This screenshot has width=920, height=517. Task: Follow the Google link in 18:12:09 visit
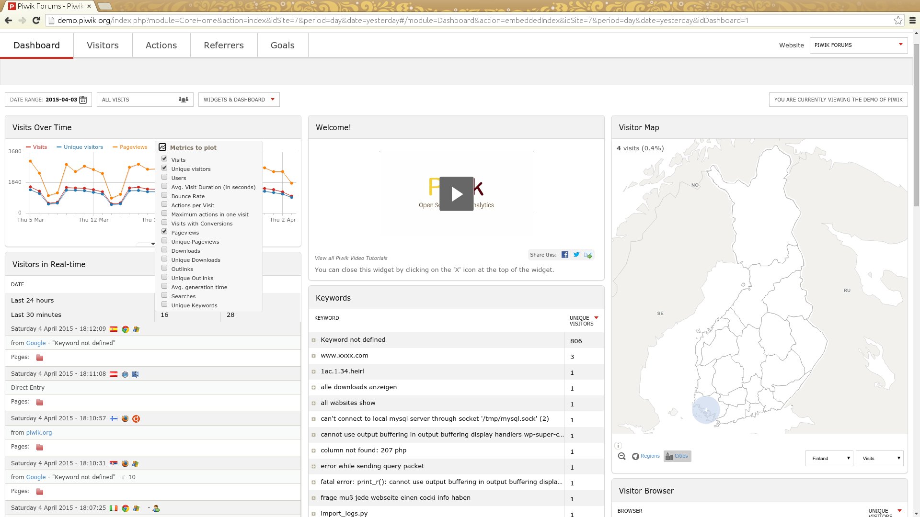(36, 343)
